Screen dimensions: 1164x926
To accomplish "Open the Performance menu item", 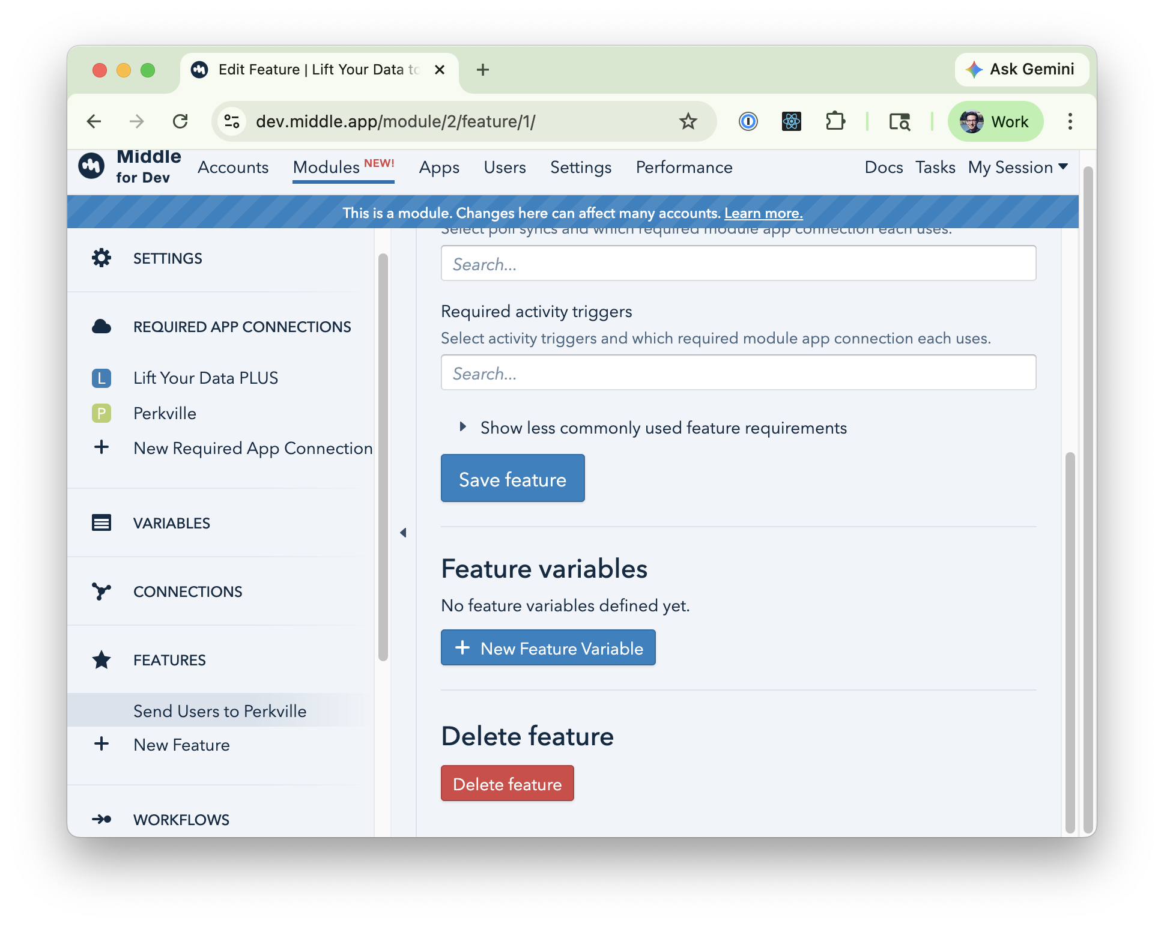I will 684,167.
